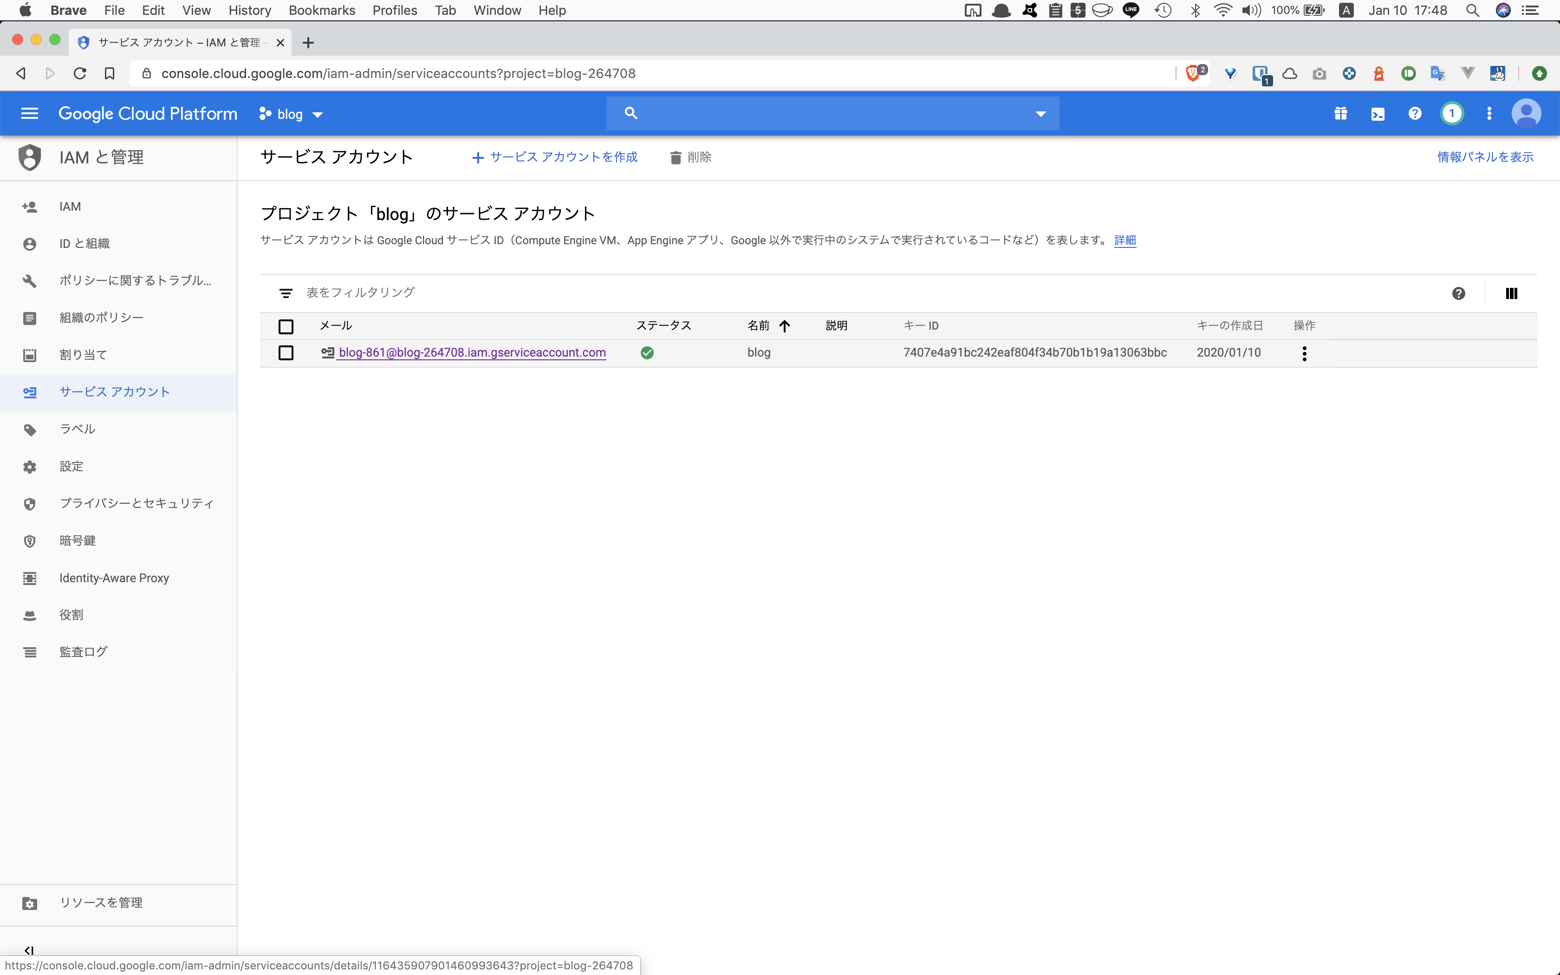Select all rows with the header checkbox
Screen dimensions: 1560x975
pos(286,326)
